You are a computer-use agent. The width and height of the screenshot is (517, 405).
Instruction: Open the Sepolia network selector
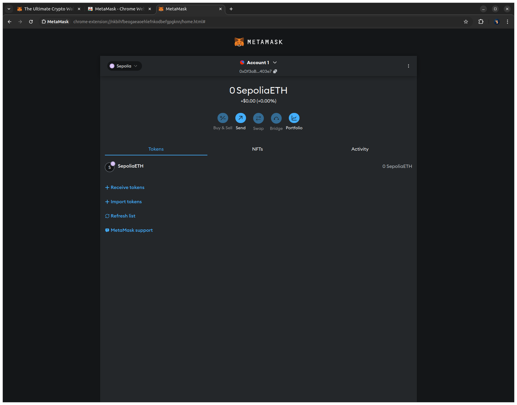pyautogui.click(x=124, y=66)
